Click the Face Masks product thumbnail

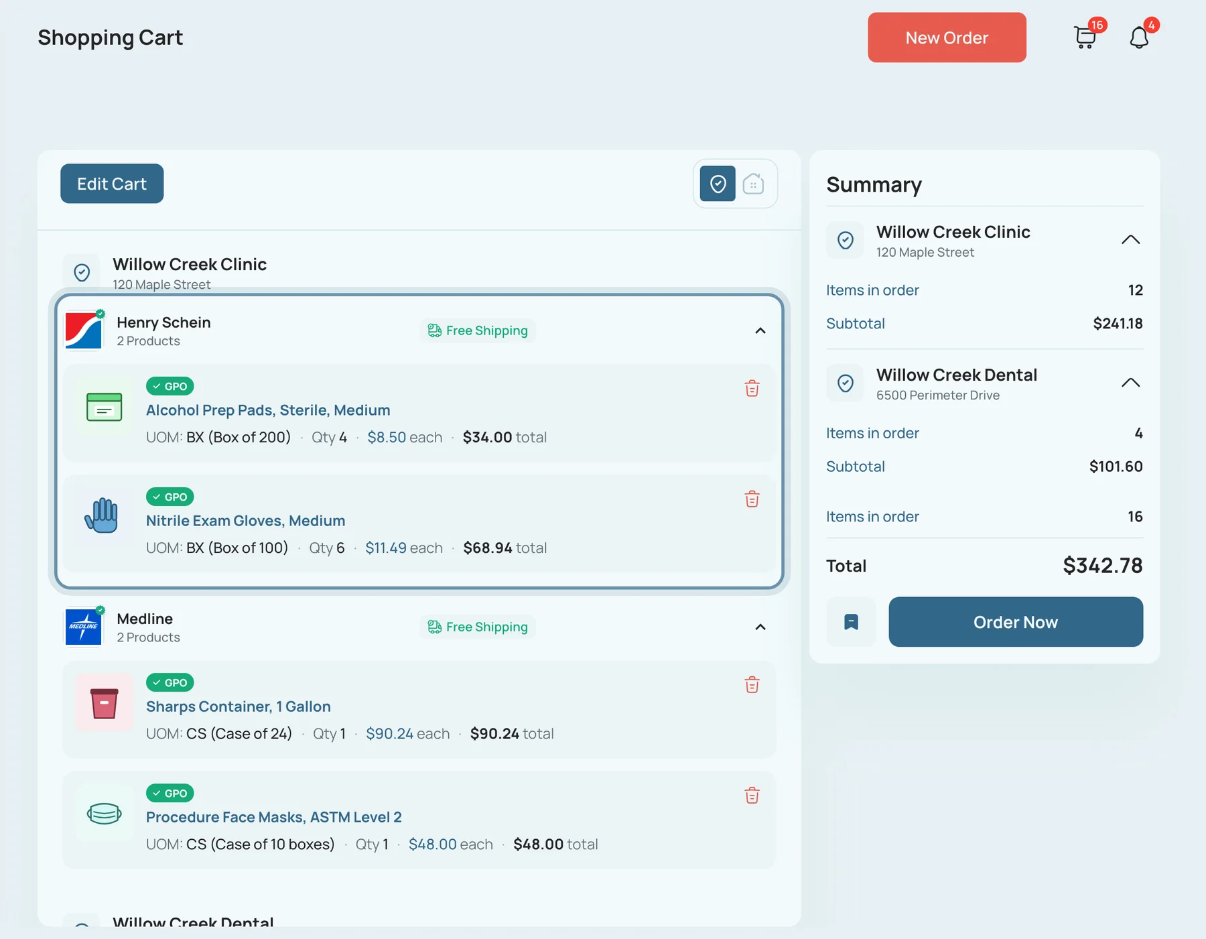[104, 814]
